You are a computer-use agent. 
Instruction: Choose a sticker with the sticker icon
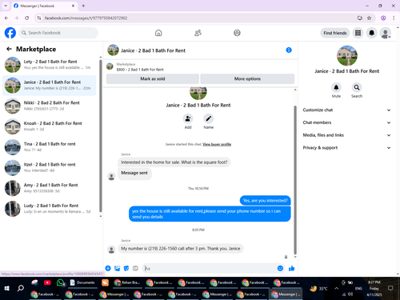pos(126,268)
